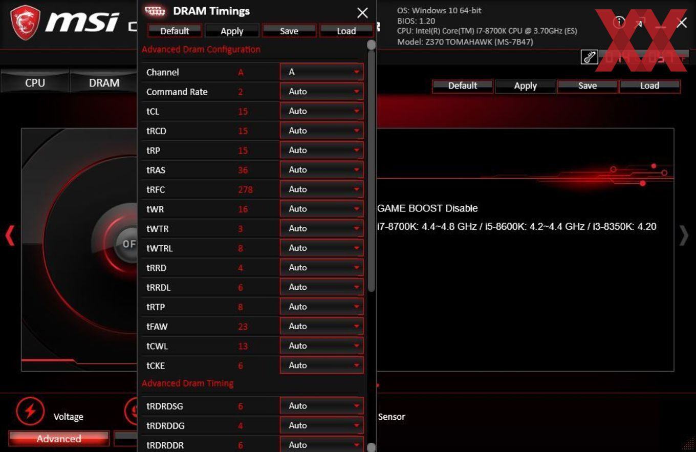
Task: Click the MSI dragon shield logo
Action: pos(25,23)
